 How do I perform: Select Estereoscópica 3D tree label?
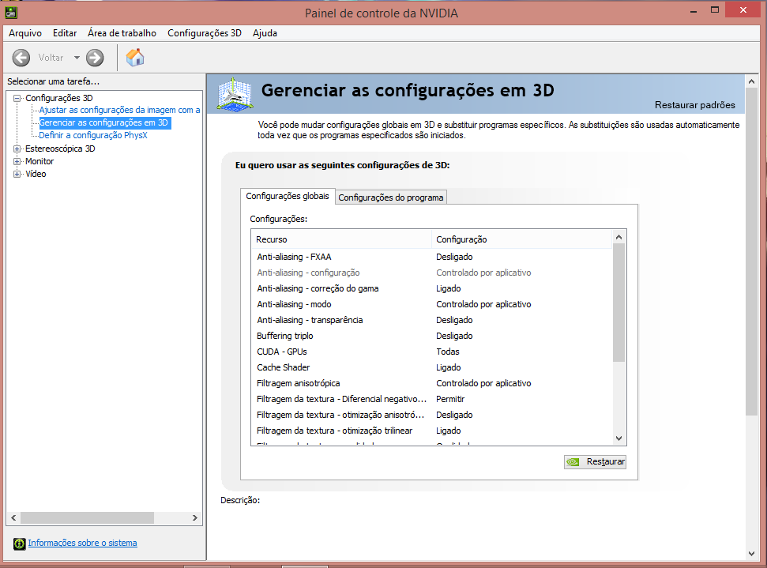pyautogui.click(x=60, y=149)
